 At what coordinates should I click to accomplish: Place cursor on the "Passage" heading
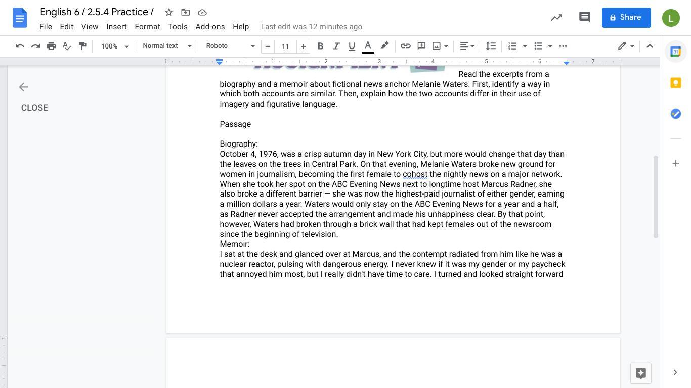pyautogui.click(x=235, y=124)
